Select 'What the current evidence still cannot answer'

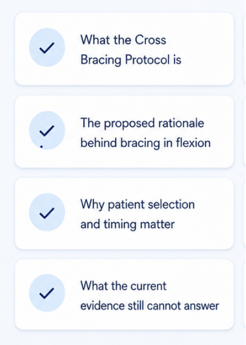tap(150, 296)
